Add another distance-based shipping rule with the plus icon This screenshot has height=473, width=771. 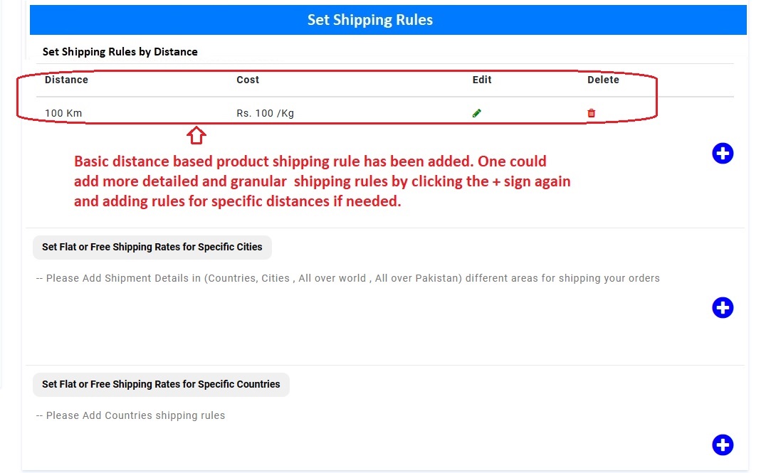click(723, 153)
